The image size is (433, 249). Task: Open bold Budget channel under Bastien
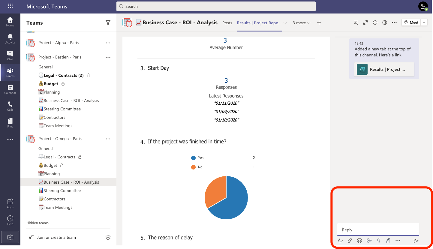tap(51, 84)
